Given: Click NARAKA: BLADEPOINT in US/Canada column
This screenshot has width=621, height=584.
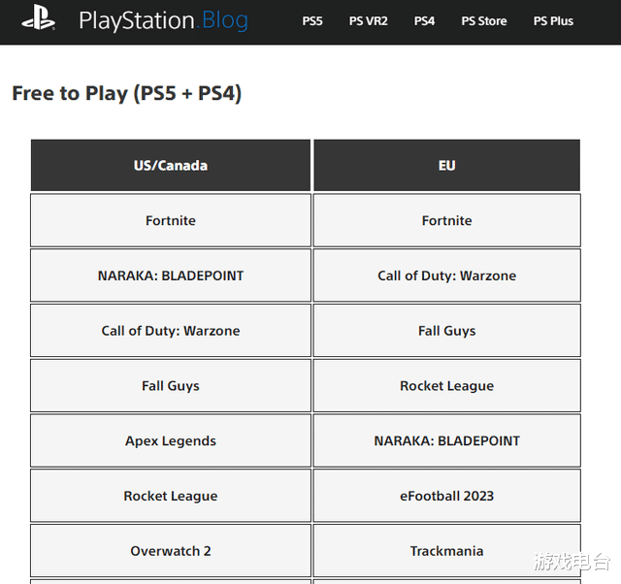Looking at the screenshot, I should point(171,276).
